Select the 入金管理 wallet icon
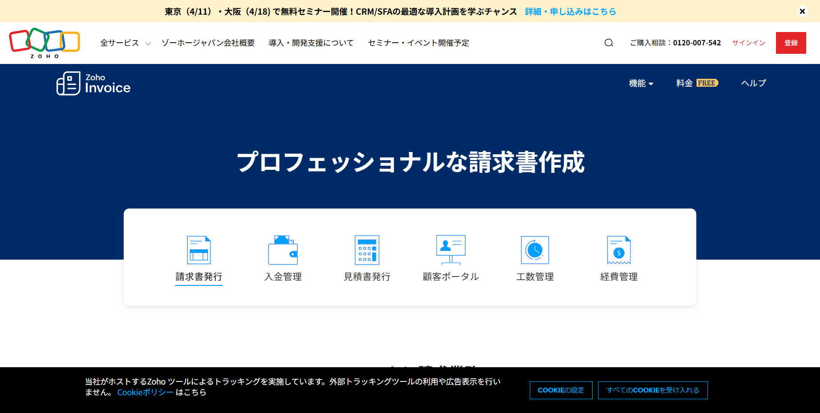Image resolution: width=820 pixels, height=413 pixels. 283,250
